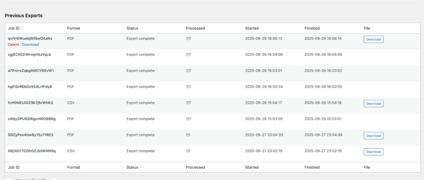This screenshot has width=424, height=180.
Task: Click Download button for CSV job fcH0MEUIOZ9k7j6rWhK2
Action: 373,103
